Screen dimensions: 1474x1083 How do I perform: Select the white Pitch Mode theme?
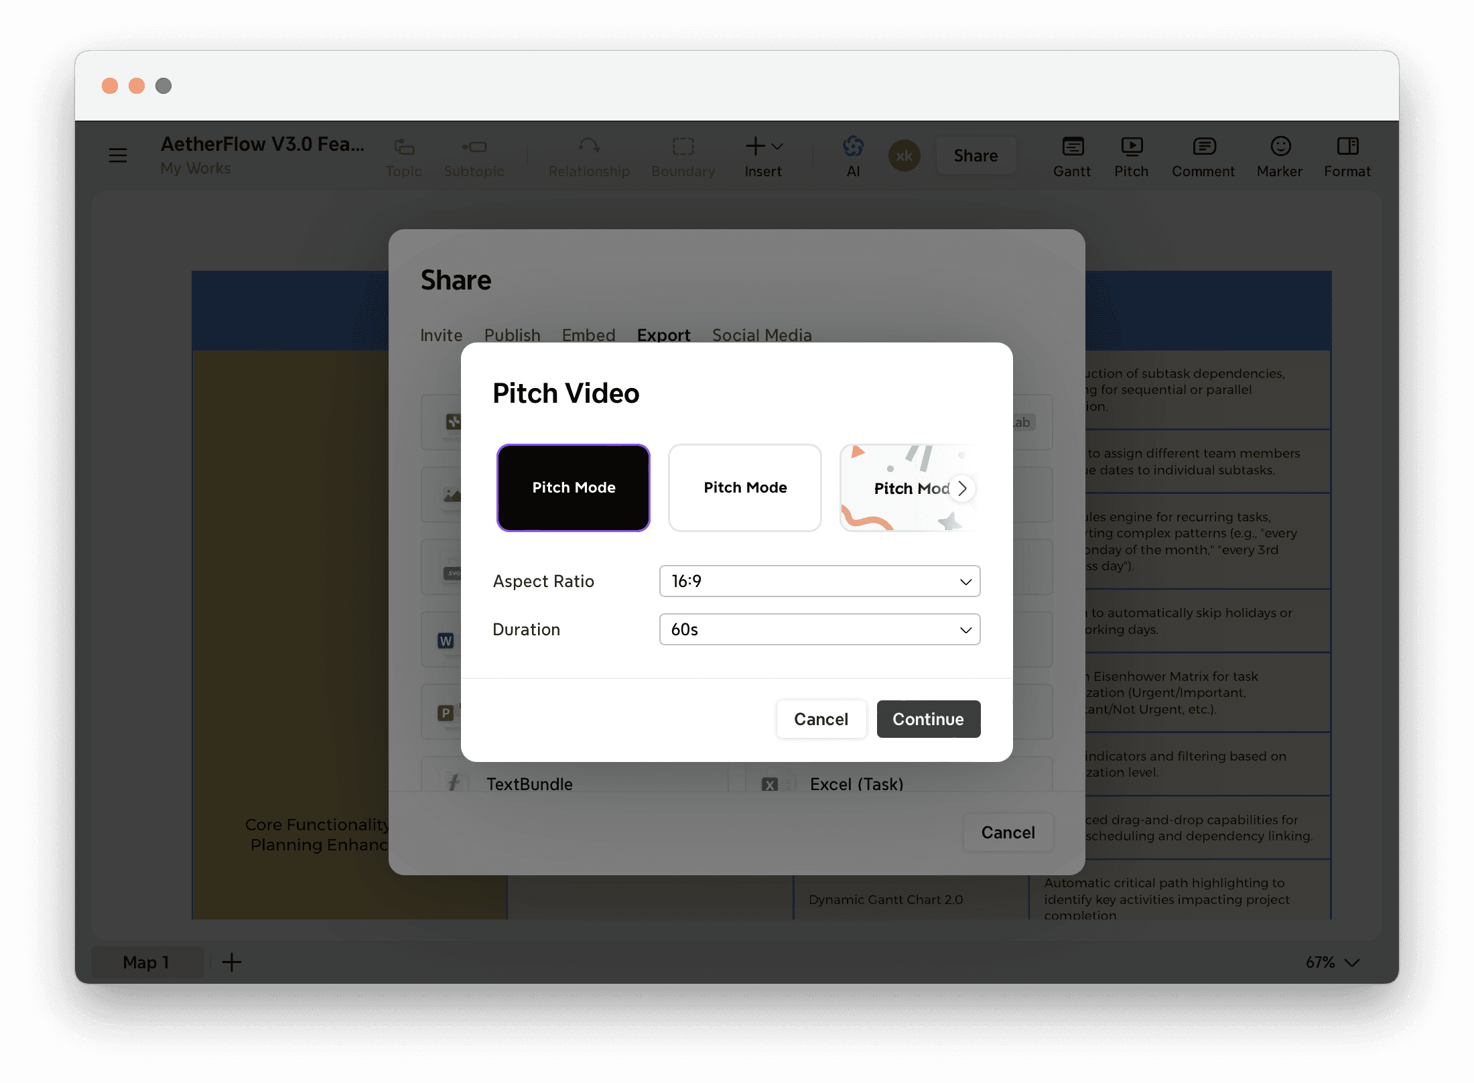coord(745,488)
